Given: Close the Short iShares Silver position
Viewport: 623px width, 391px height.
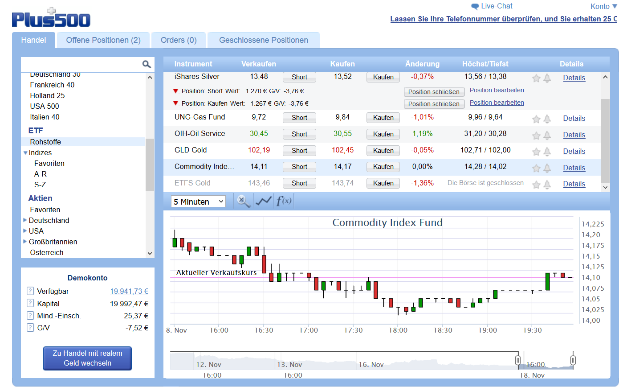Looking at the screenshot, I should click(434, 92).
